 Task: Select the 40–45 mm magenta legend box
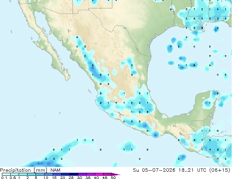99,174
